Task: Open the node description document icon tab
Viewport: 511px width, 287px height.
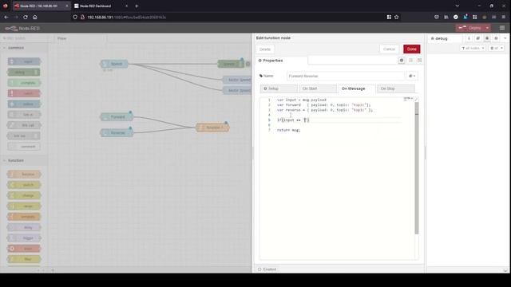Action: click(410, 61)
